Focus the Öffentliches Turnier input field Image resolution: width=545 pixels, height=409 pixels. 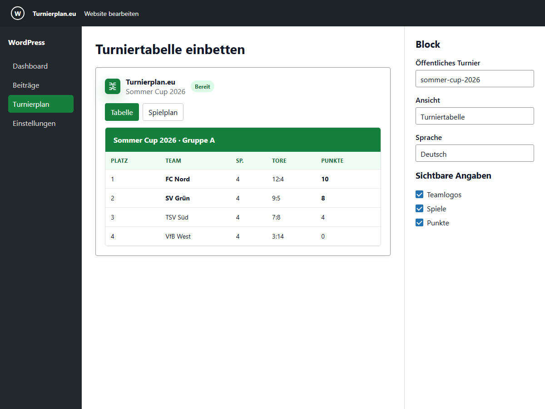coord(475,79)
